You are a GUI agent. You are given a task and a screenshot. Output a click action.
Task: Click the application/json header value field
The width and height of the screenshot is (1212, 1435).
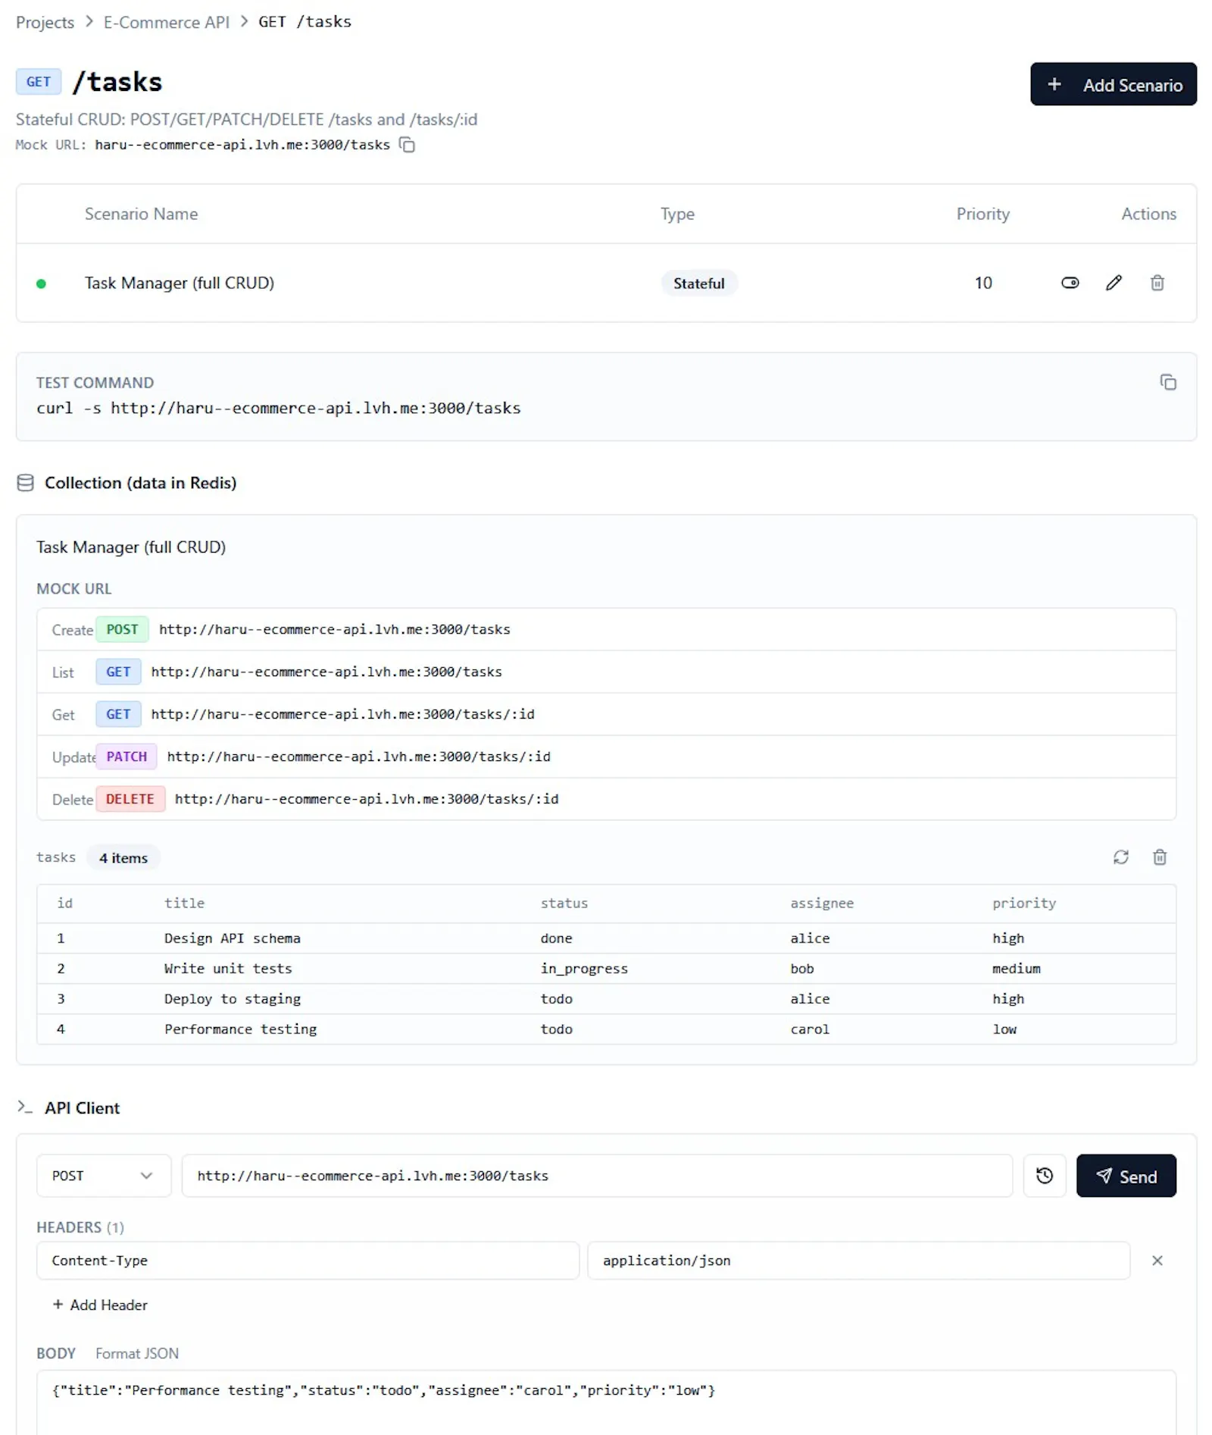pos(858,1260)
